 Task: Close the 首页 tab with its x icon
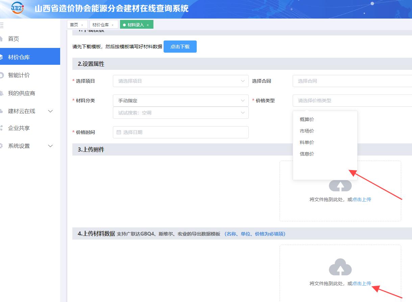(82, 25)
